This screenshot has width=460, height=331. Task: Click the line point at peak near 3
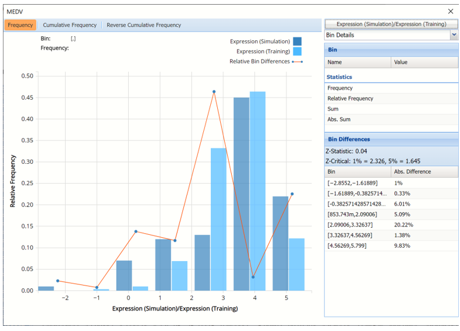tap(214, 91)
